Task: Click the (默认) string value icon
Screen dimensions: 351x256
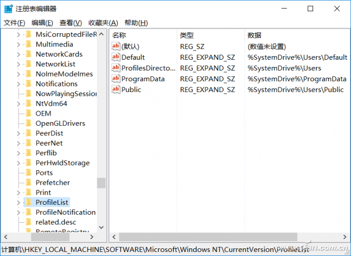Action: 116,46
